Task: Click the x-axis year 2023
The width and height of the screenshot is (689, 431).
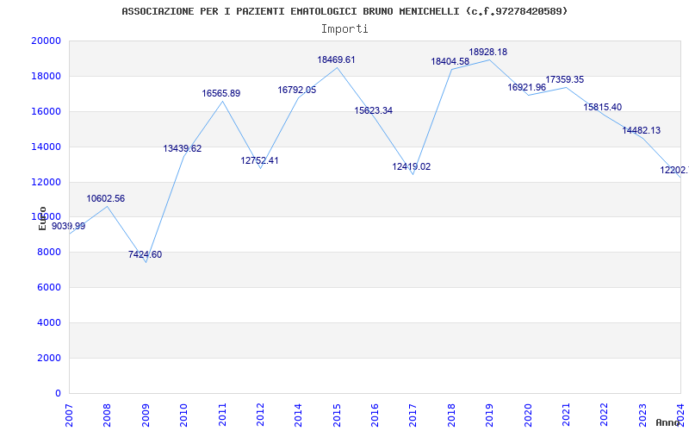Action: pyautogui.click(x=642, y=415)
